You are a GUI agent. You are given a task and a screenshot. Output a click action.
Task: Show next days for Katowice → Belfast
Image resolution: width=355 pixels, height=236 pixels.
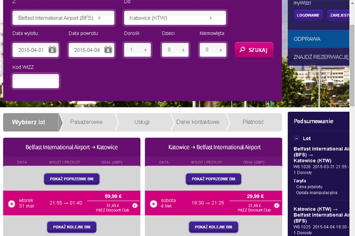coord(213,227)
